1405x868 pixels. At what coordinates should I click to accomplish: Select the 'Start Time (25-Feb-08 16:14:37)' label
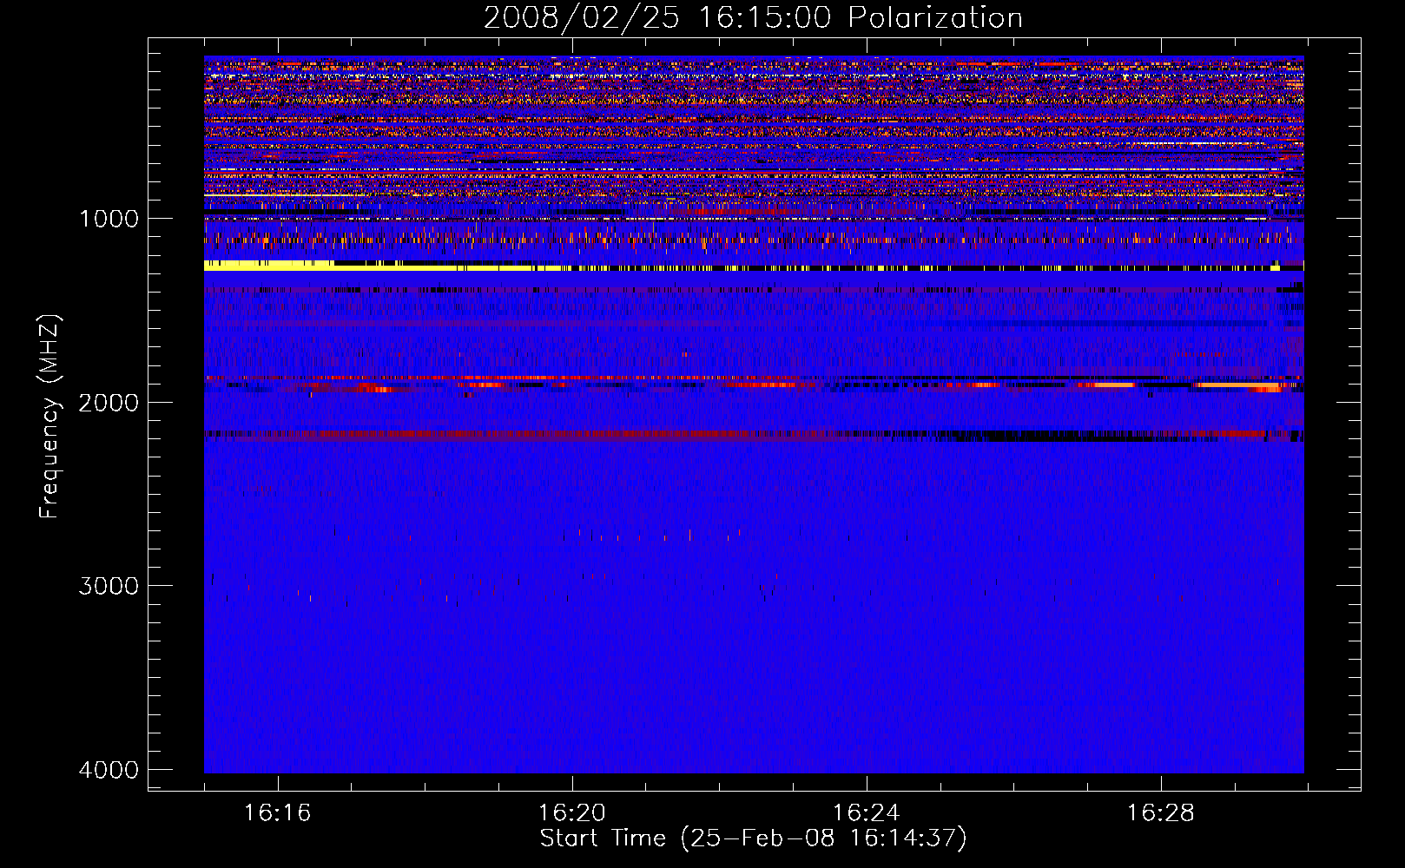click(753, 838)
